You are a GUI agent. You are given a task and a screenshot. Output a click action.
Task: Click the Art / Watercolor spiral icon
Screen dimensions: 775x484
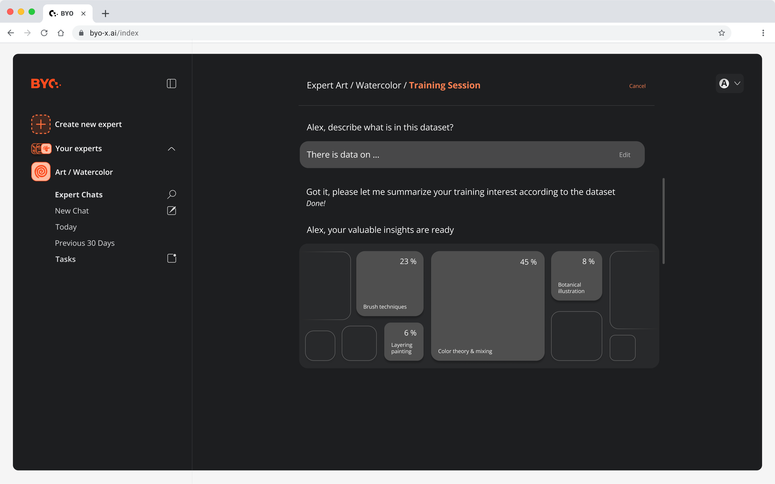[x=41, y=172]
